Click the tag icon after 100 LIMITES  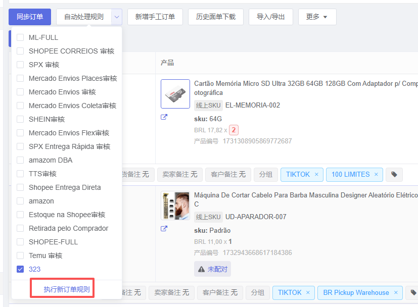(x=394, y=175)
